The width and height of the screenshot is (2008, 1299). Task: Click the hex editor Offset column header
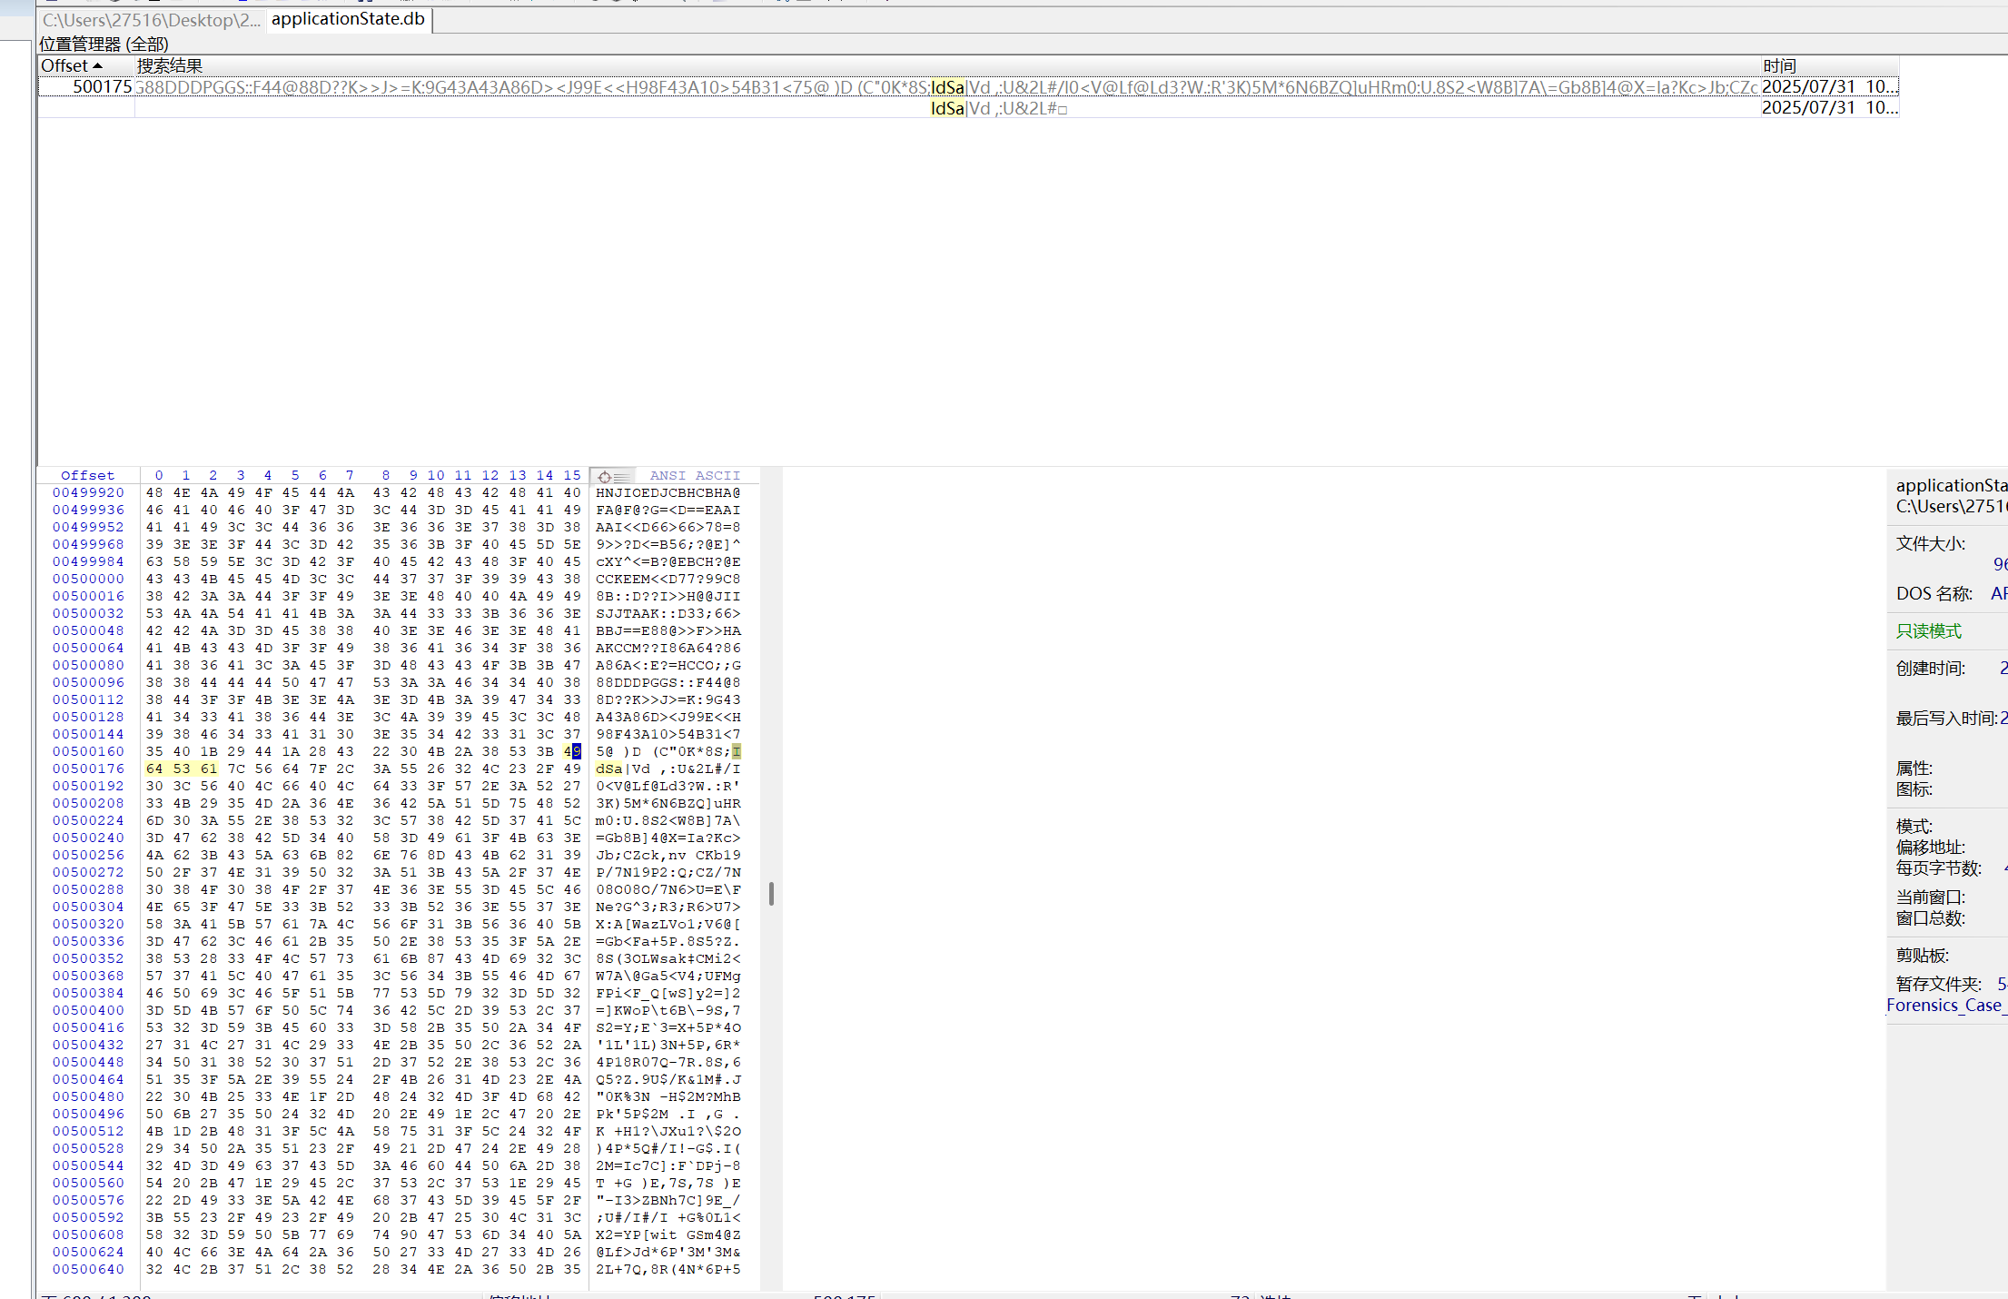click(x=87, y=475)
